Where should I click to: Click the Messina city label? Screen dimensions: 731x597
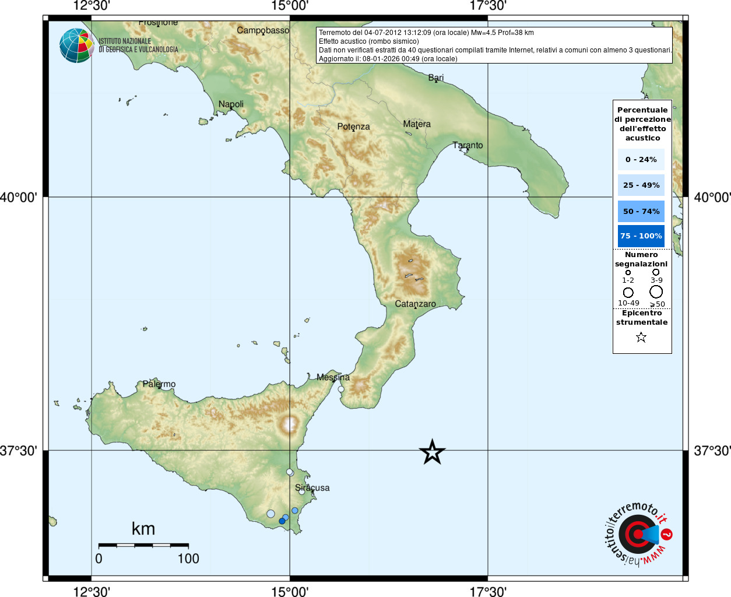(x=333, y=377)
